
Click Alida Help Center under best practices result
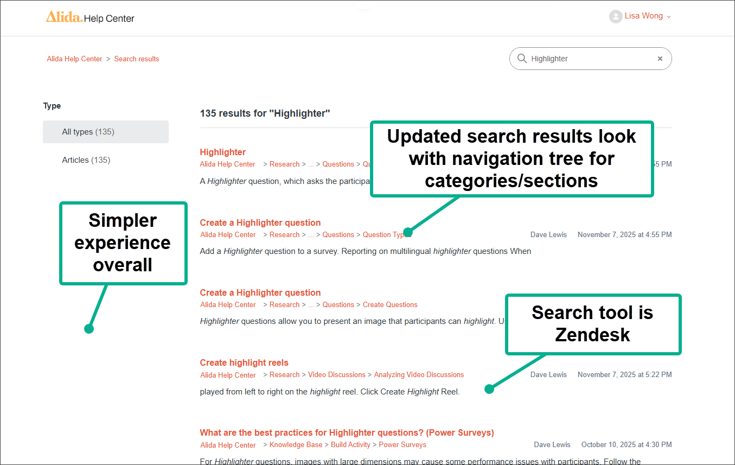tap(228, 445)
